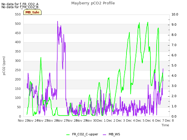Image resolution: width=187 pixels, height=140 pixels.
Task: Click the purple wind speed peak near Nov 26
Action: 58,22
